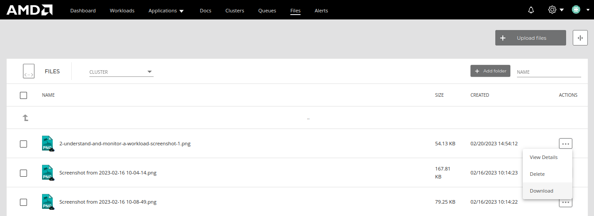Click the Files section folder icon
Image resolution: width=594 pixels, height=216 pixels.
[x=29, y=71]
